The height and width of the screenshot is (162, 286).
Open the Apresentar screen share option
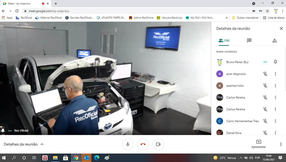click(259, 144)
